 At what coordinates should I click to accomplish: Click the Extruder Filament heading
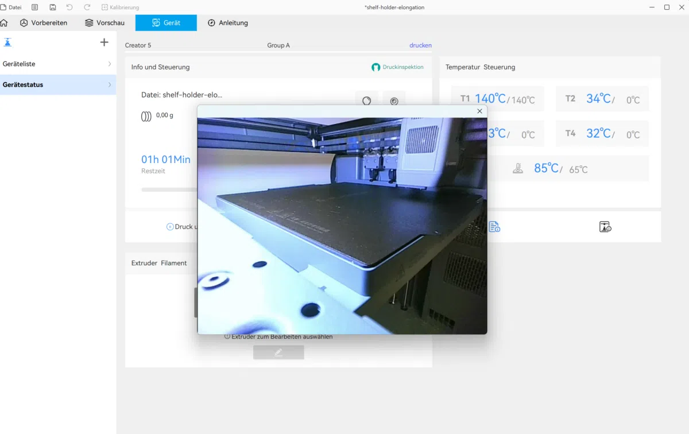click(x=159, y=263)
